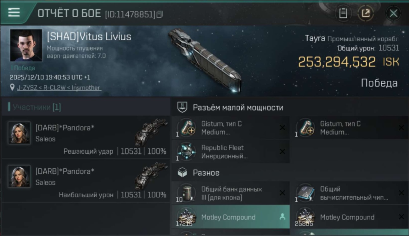Viewport: 409px width, 236px height.
Task: Click the second Gistum type C Medium module icon
Action: click(x=305, y=127)
